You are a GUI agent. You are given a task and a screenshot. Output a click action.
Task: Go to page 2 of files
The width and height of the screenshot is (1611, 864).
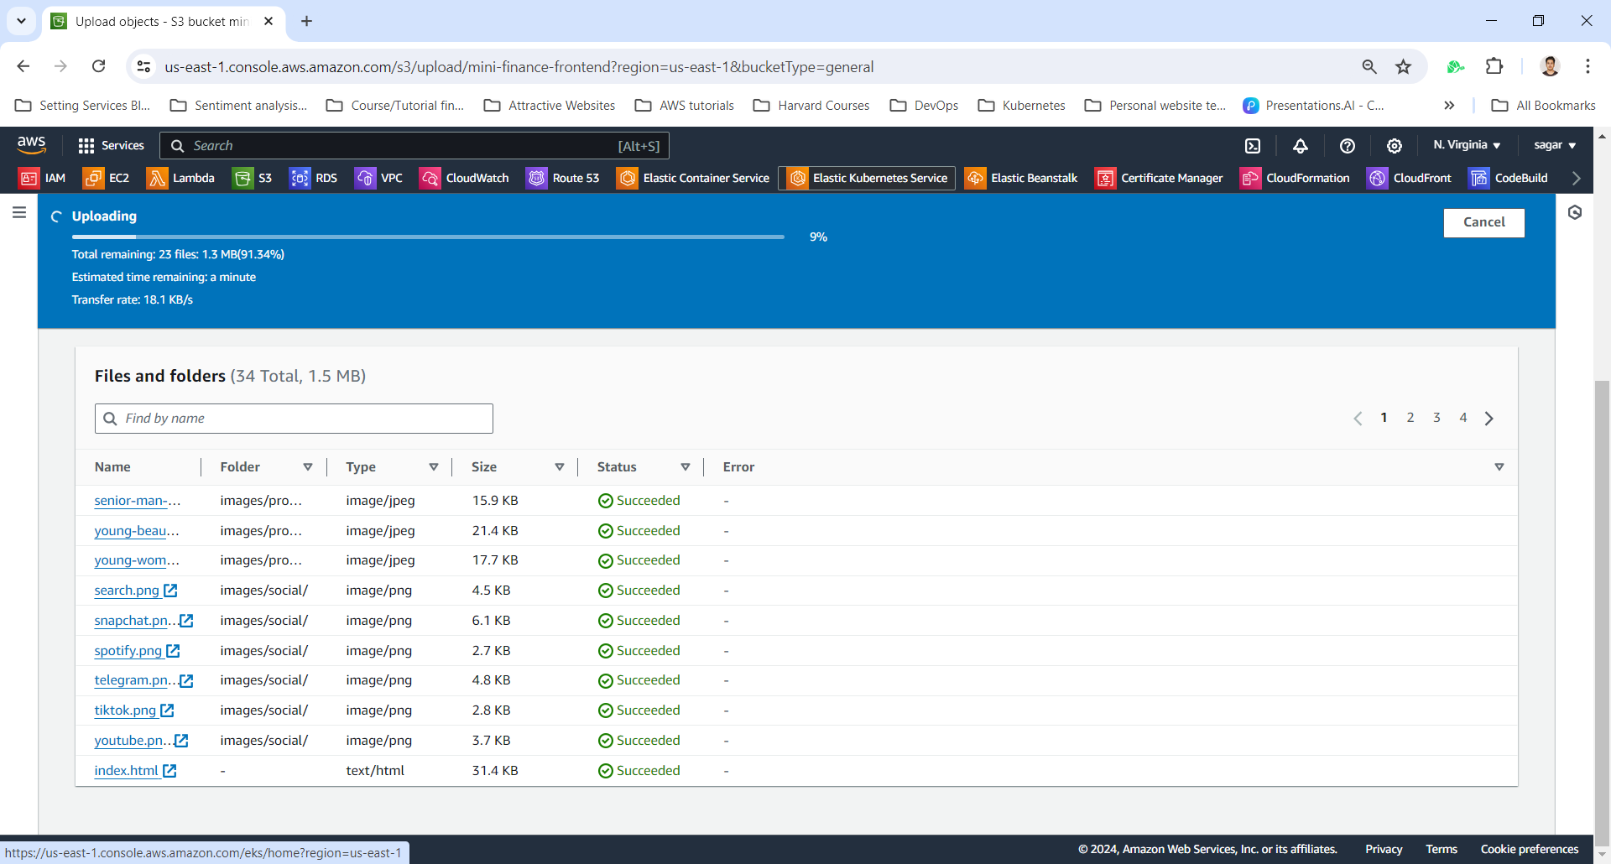click(1410, 418)
